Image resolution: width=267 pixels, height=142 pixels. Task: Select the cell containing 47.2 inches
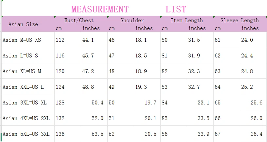pyautogui.click(x=88, y=71)
